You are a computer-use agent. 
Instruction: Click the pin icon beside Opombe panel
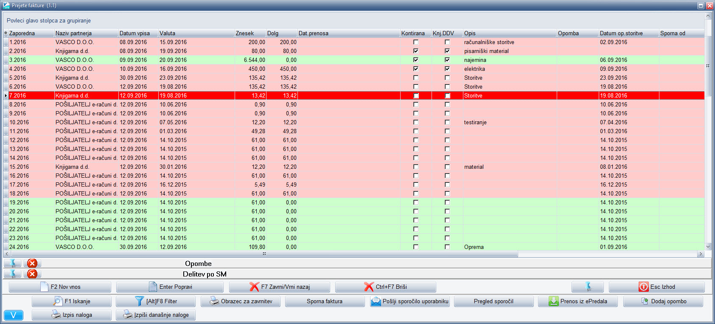coord(13,263)
